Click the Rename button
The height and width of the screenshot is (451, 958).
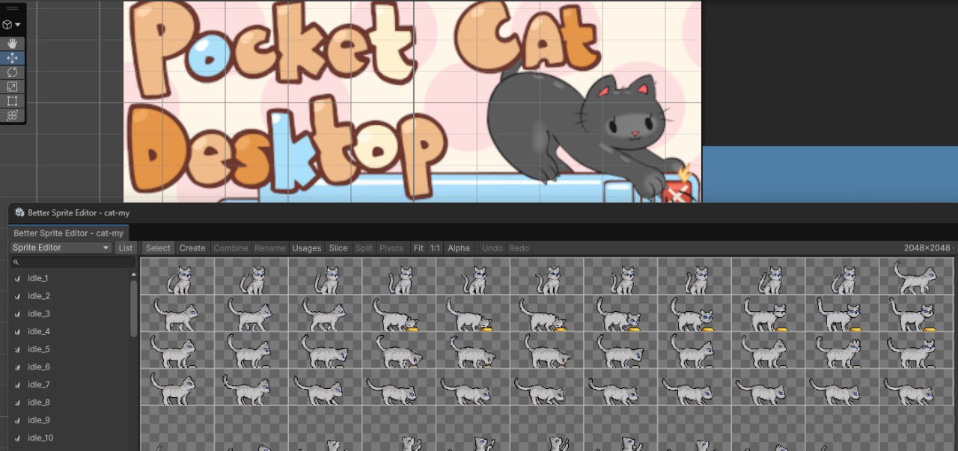point(269,248)
